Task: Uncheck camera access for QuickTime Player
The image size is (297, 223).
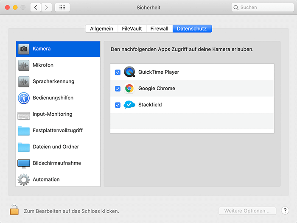Action: tap(118, 72)
